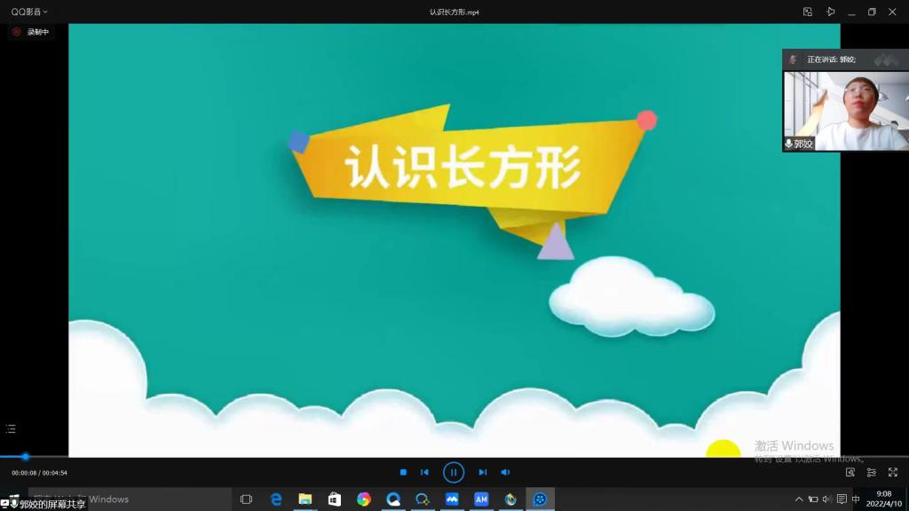The height and width of the screenshot is (511, 909).
Task: Open the player settings sliders icon
Action: coord(872,473)
